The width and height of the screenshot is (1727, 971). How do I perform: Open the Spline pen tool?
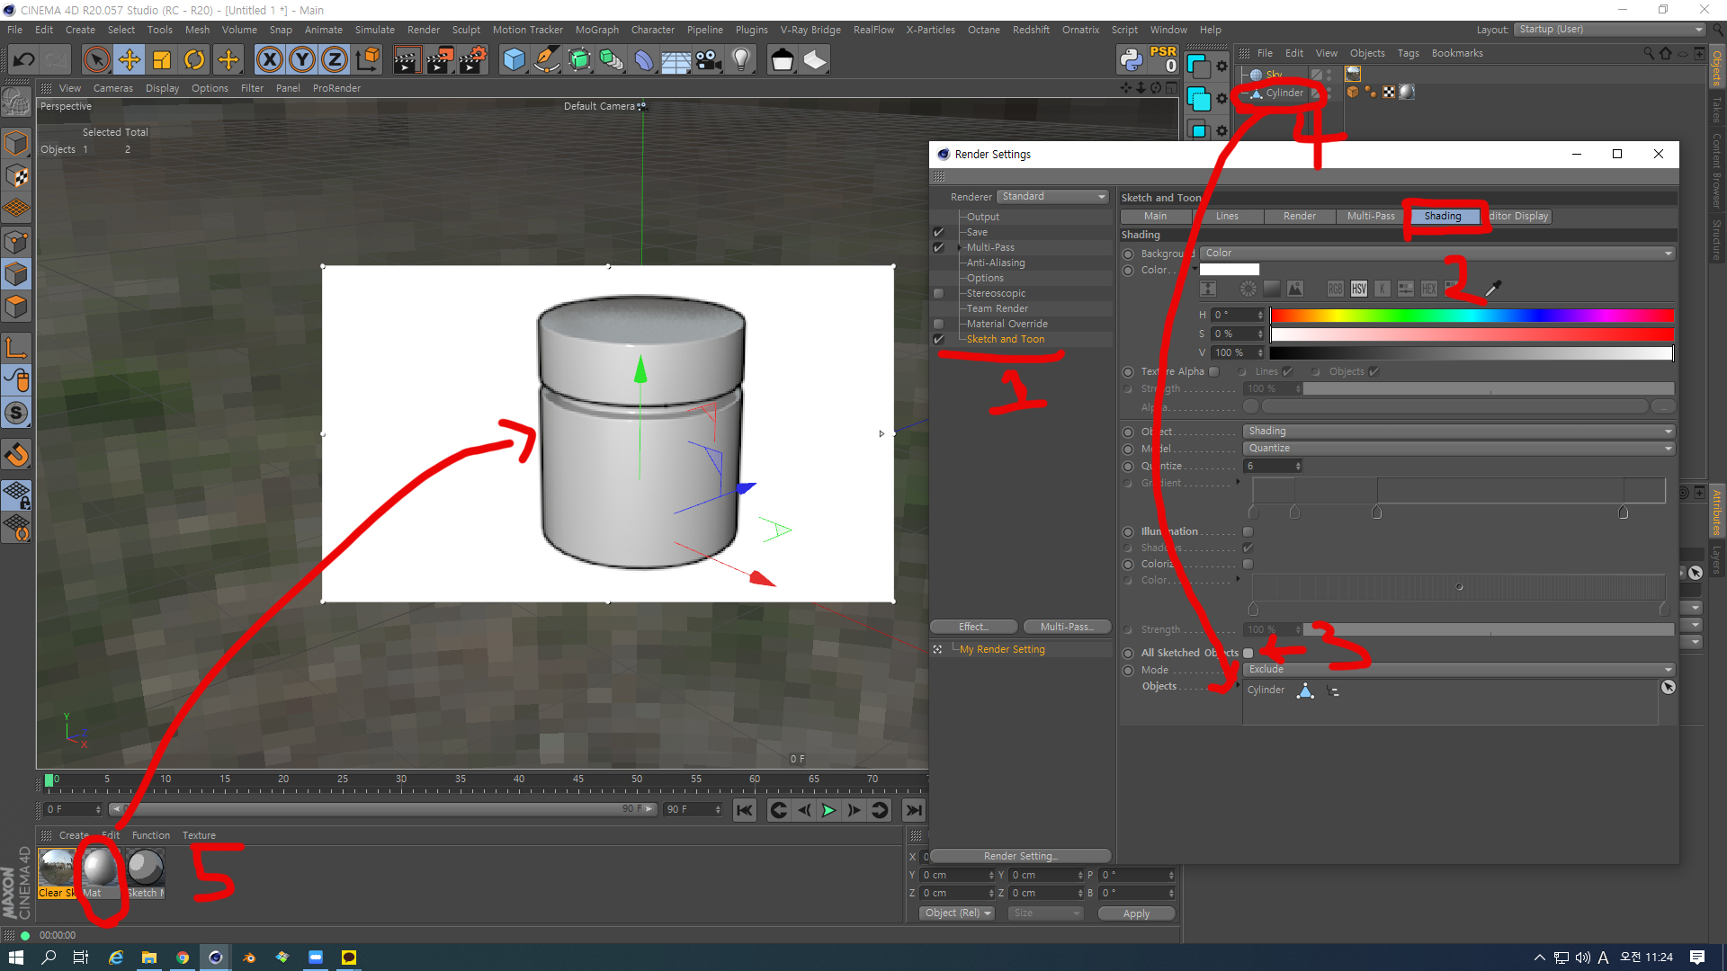tap(547, 60)
